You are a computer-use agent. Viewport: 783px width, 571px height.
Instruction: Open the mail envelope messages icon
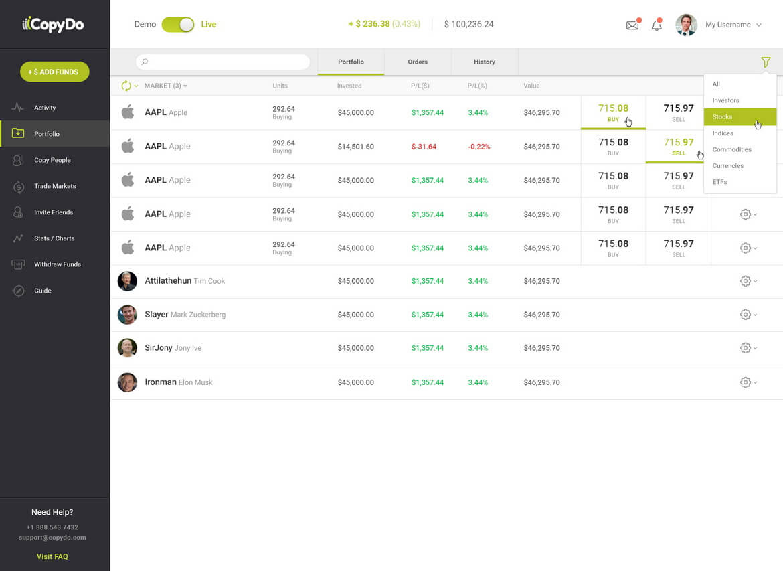click(x=632, y=25)
